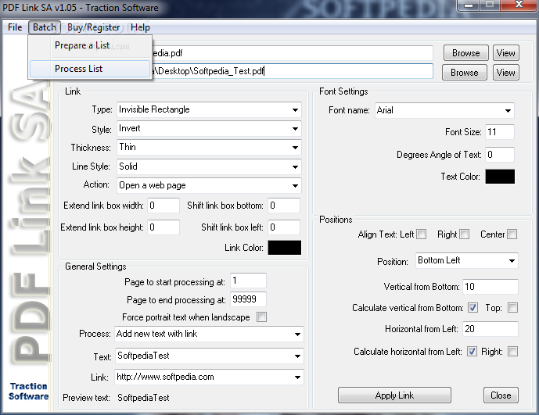Close the PDF Link SA window

click(519, 5)
